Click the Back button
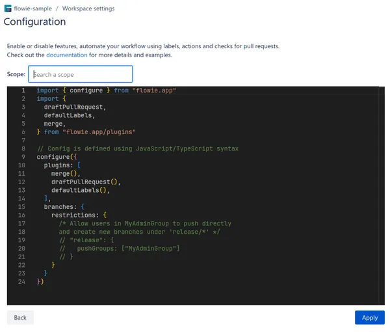 coord(20,318)
